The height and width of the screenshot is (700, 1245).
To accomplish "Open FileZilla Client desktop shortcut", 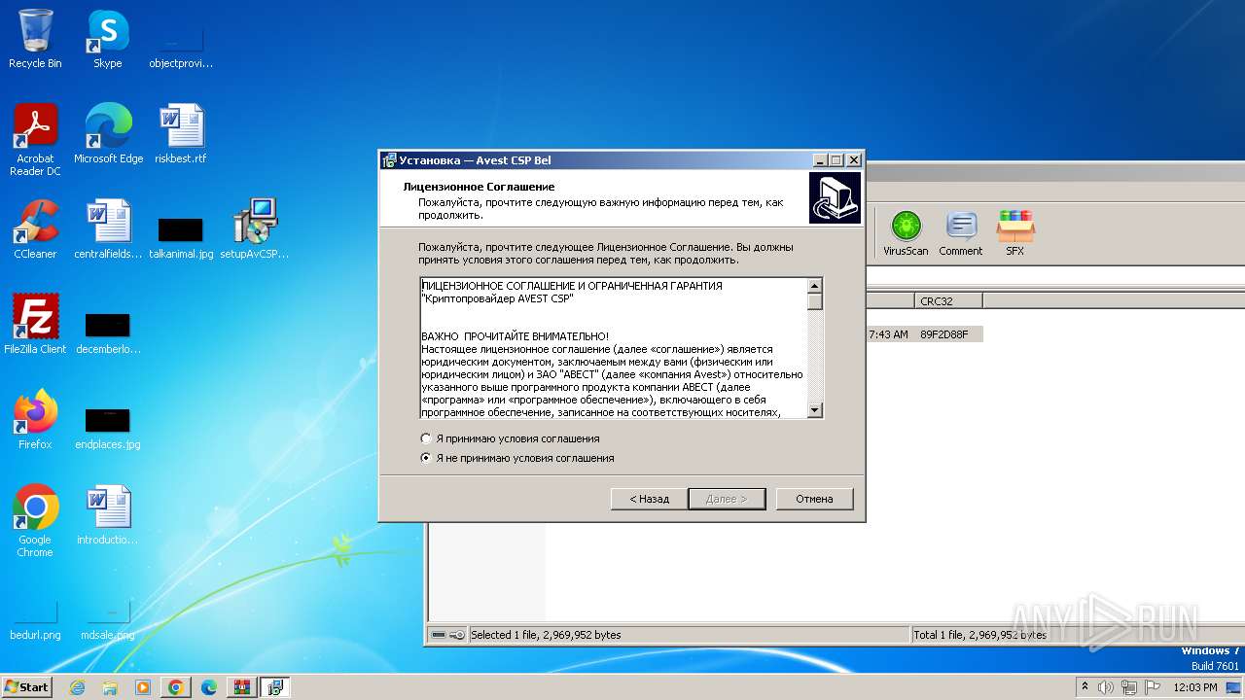I will tap(35, 324).
